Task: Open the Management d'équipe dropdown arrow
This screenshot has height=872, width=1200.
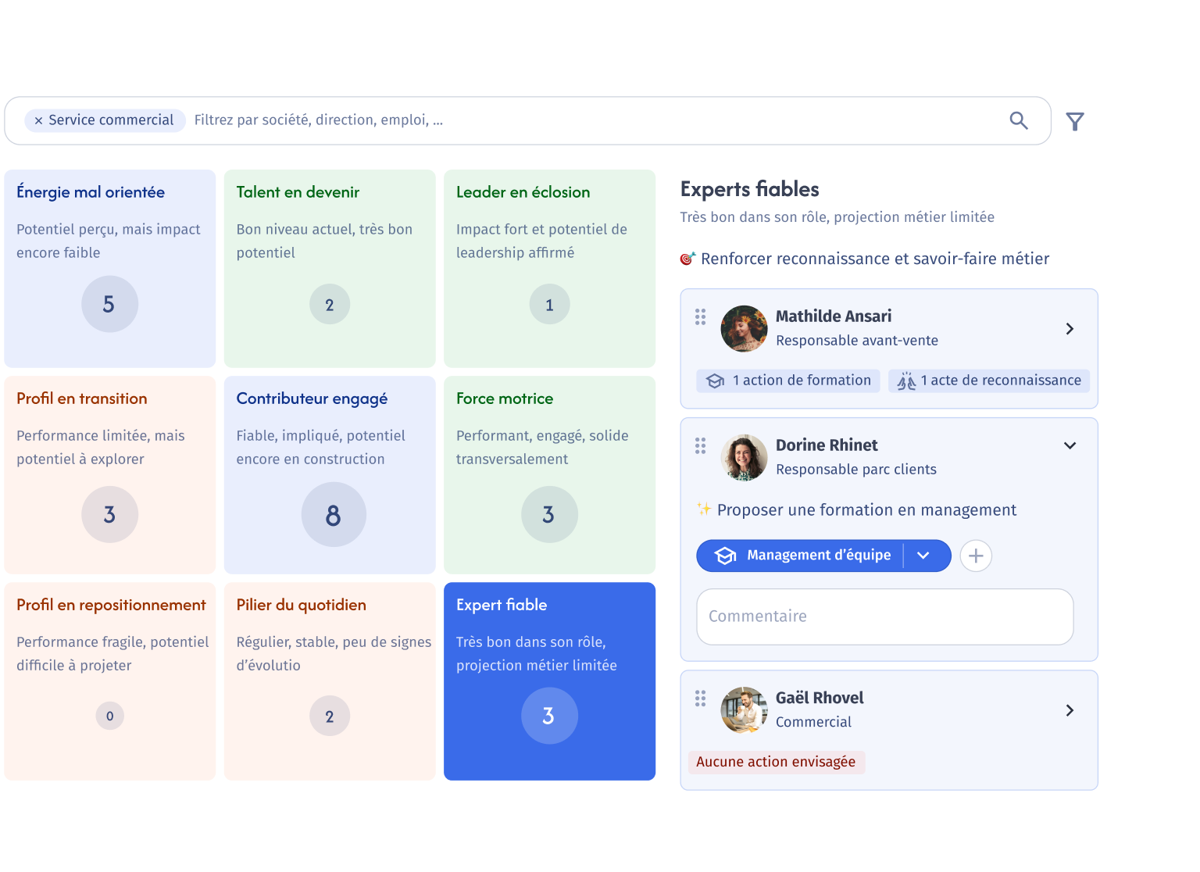Action: 923,556
